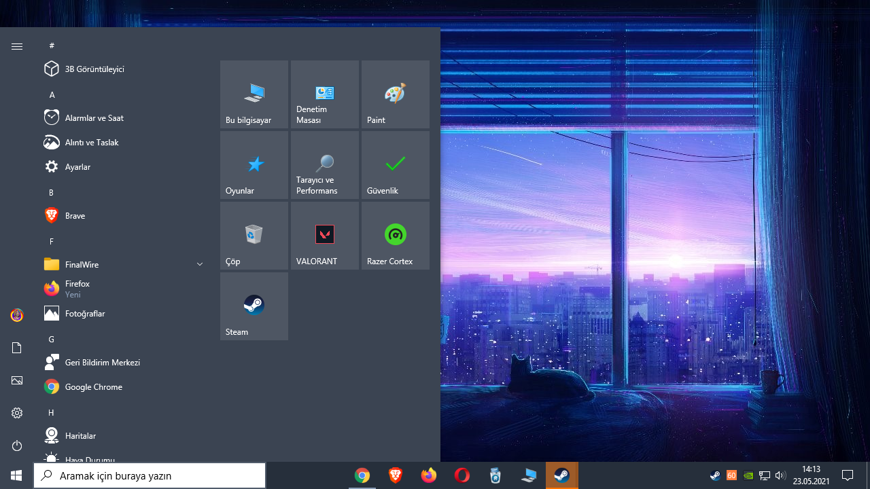Click the 'F' letter group header

51,242
